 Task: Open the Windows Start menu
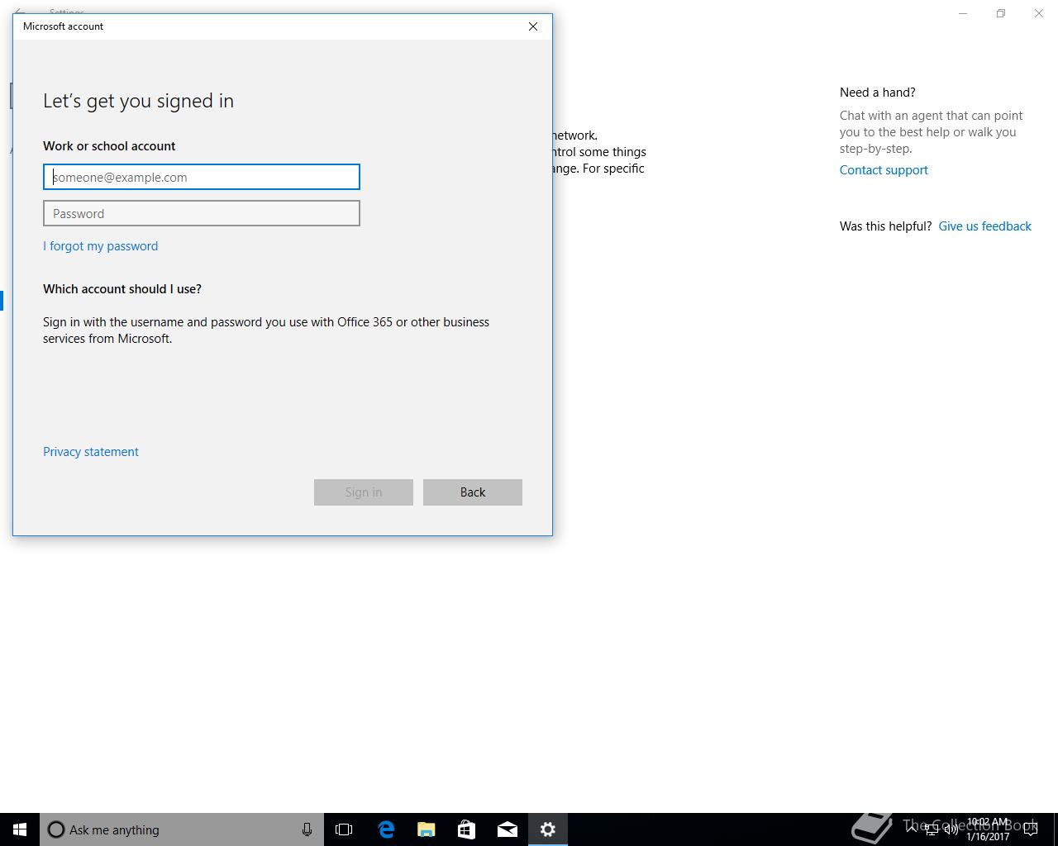point(20,829)
